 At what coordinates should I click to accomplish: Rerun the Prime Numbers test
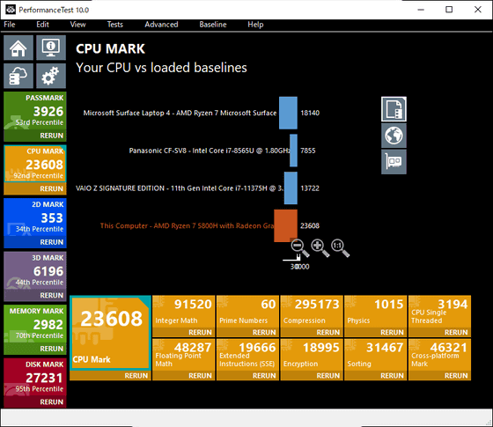click(x=247, y=333)
